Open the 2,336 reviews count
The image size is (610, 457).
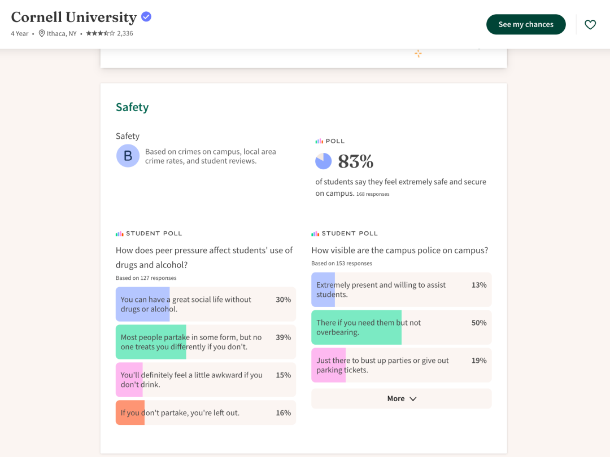125,33
